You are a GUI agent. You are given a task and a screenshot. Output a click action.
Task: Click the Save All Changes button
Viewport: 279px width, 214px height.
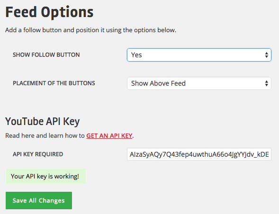(39, 200)
